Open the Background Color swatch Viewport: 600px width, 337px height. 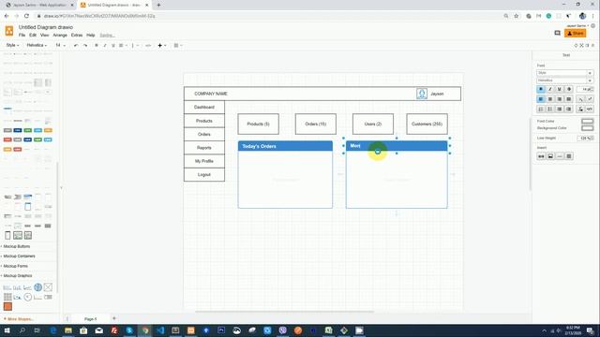click(588, 128)
